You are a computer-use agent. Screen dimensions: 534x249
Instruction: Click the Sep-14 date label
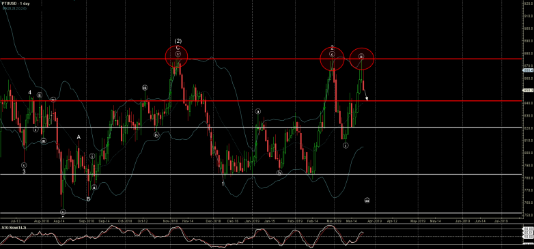coord(104,221)
